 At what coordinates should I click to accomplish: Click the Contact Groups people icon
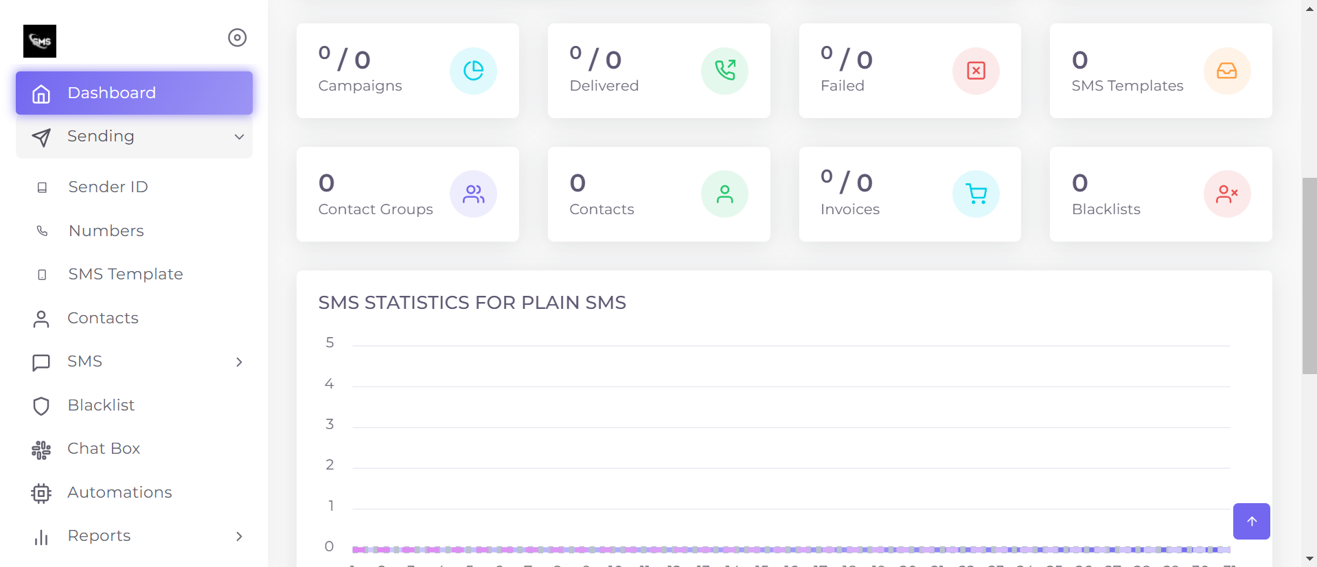473,194
